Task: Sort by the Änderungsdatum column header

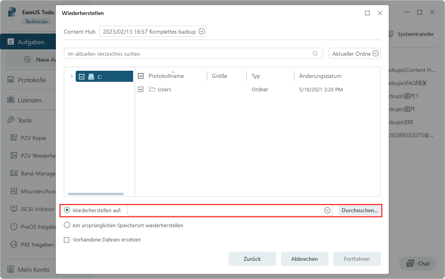Action: click(320, 76)
